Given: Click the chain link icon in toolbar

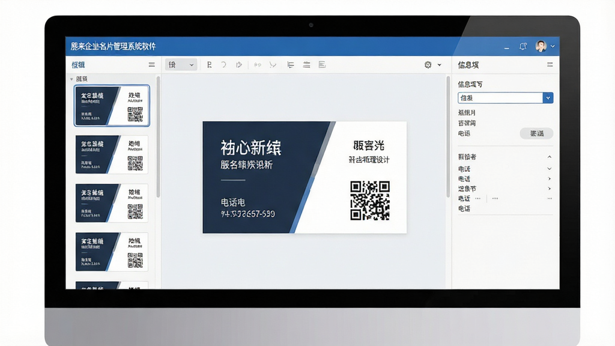Looking at the screenshot, I should (x=257, y=65).
